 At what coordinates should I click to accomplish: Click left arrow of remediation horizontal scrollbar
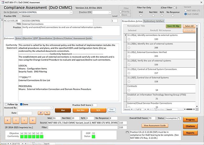(x=185, y=109)
